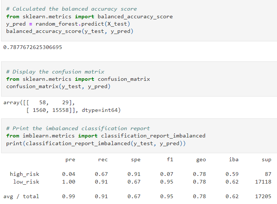277x204 pixels.
Task: Click the 'iba' column header
Action: (x=234, y=159)
